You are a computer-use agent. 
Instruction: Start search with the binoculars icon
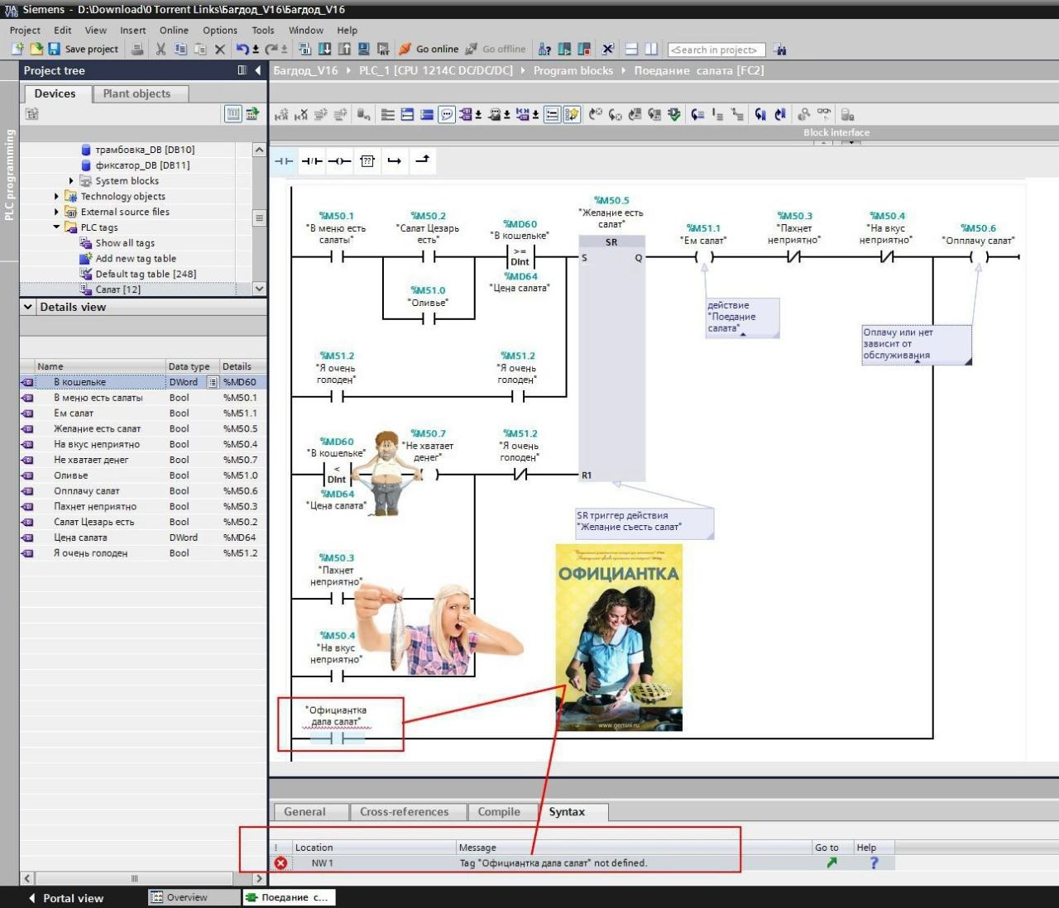coord(779,50)
